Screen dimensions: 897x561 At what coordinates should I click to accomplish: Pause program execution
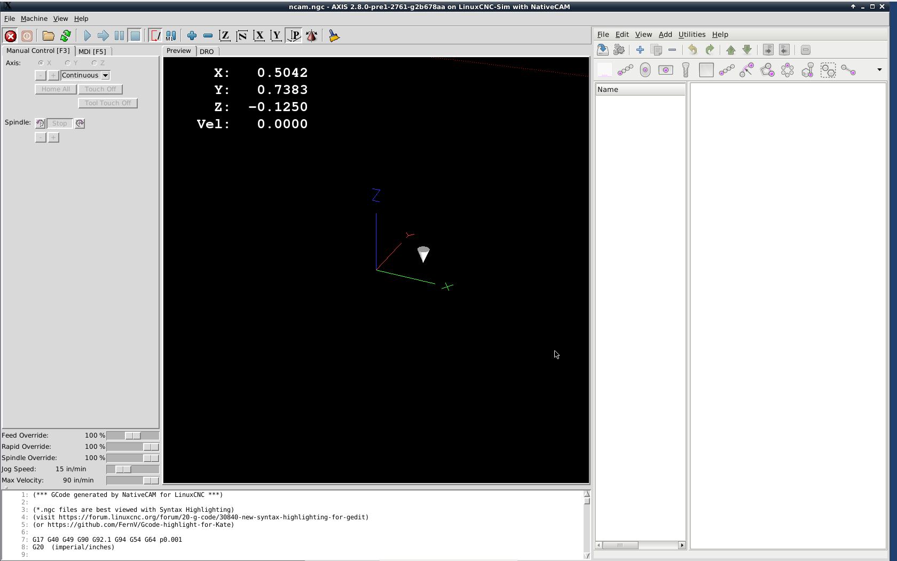tap(119, 36)
